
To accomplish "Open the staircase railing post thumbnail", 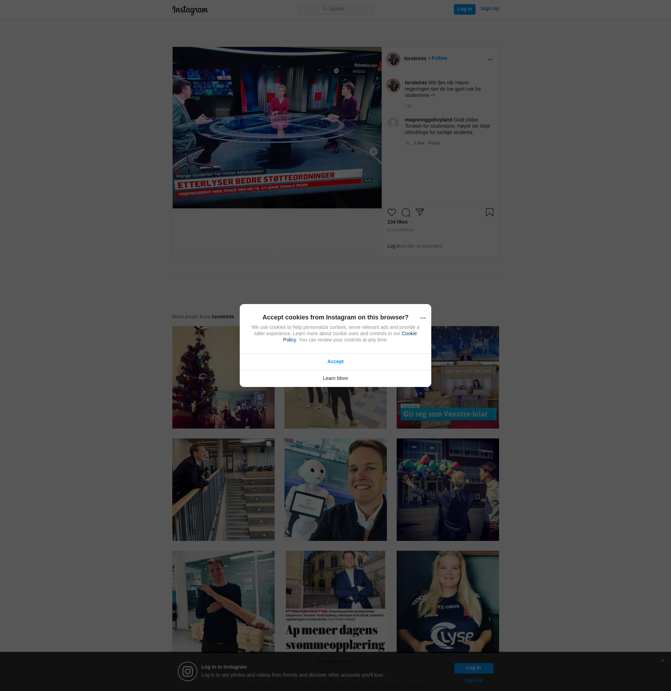I will (x=223, y=489).
